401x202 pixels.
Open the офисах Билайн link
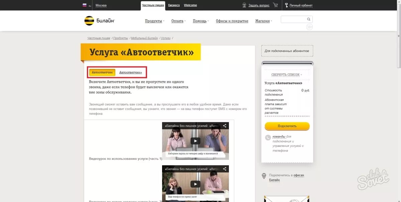pos(287,178)
